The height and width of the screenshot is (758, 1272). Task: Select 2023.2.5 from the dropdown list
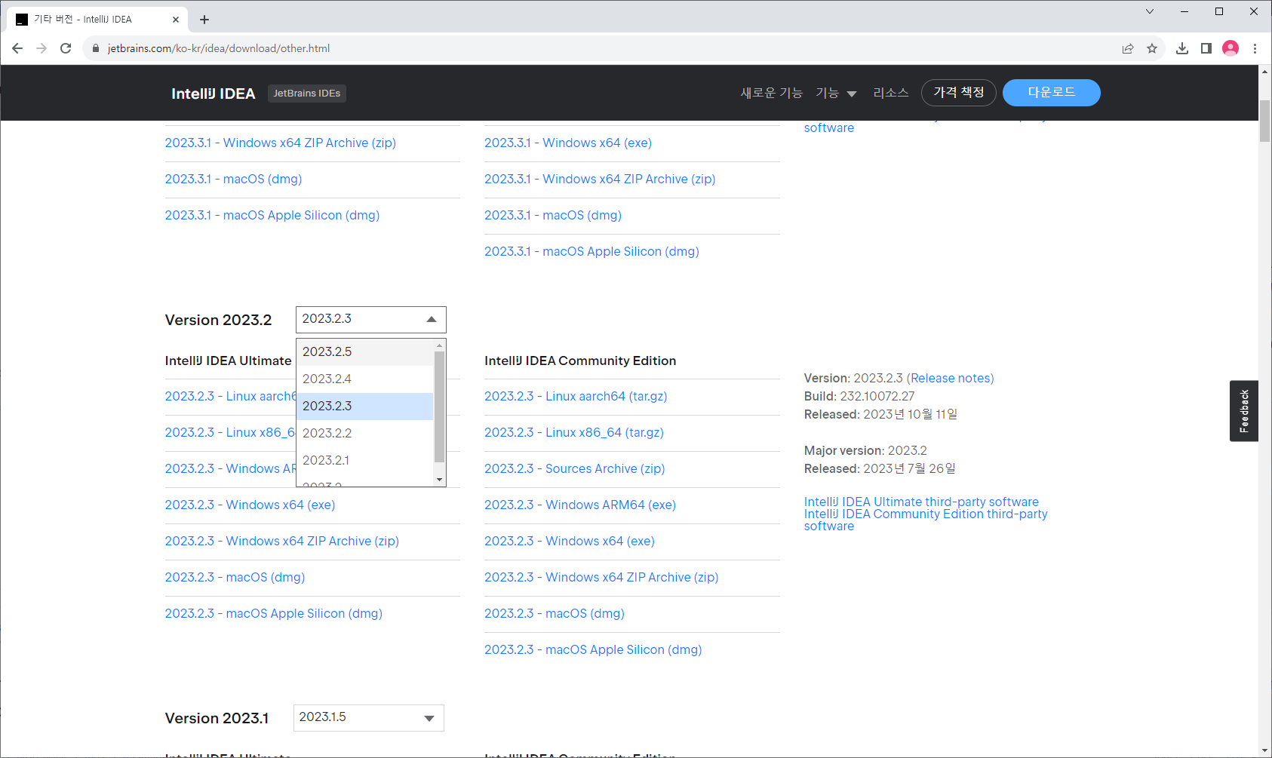pos(365,352)
